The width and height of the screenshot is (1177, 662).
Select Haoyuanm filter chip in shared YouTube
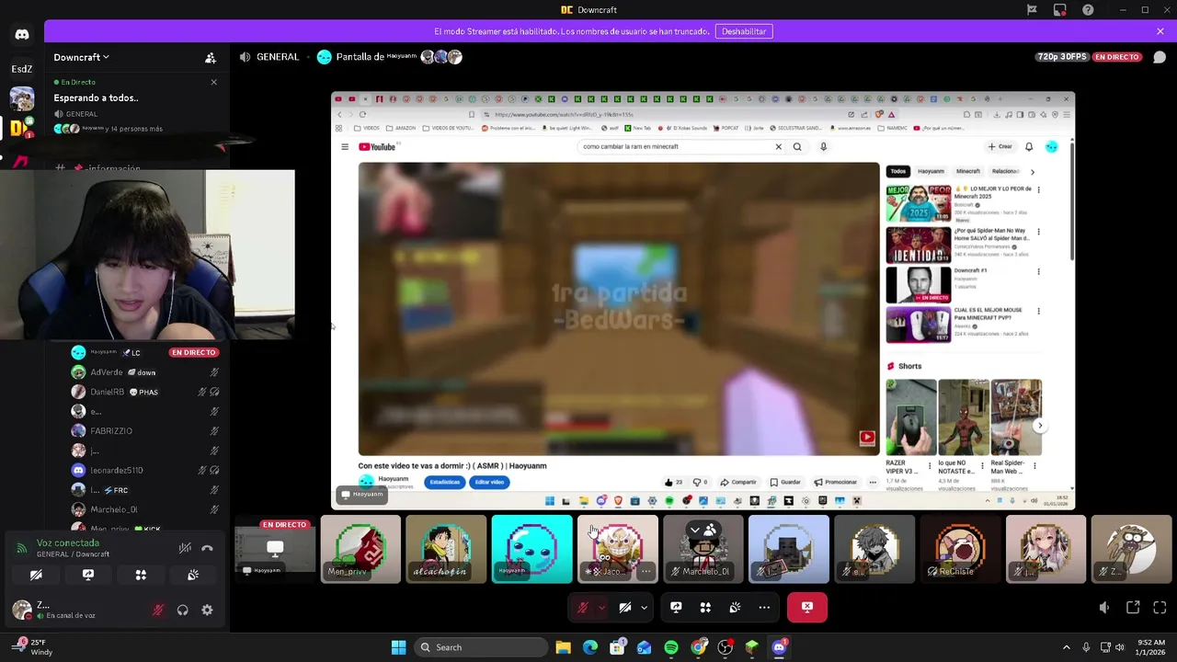click(931, 171)
